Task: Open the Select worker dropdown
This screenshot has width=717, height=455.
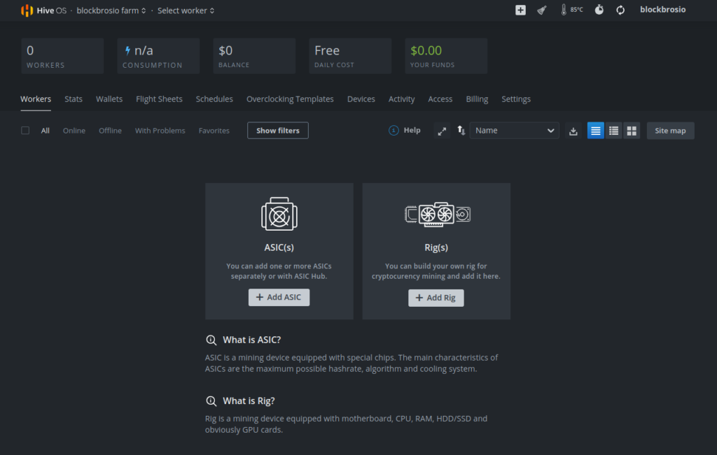Action: [x=185, y=10]
